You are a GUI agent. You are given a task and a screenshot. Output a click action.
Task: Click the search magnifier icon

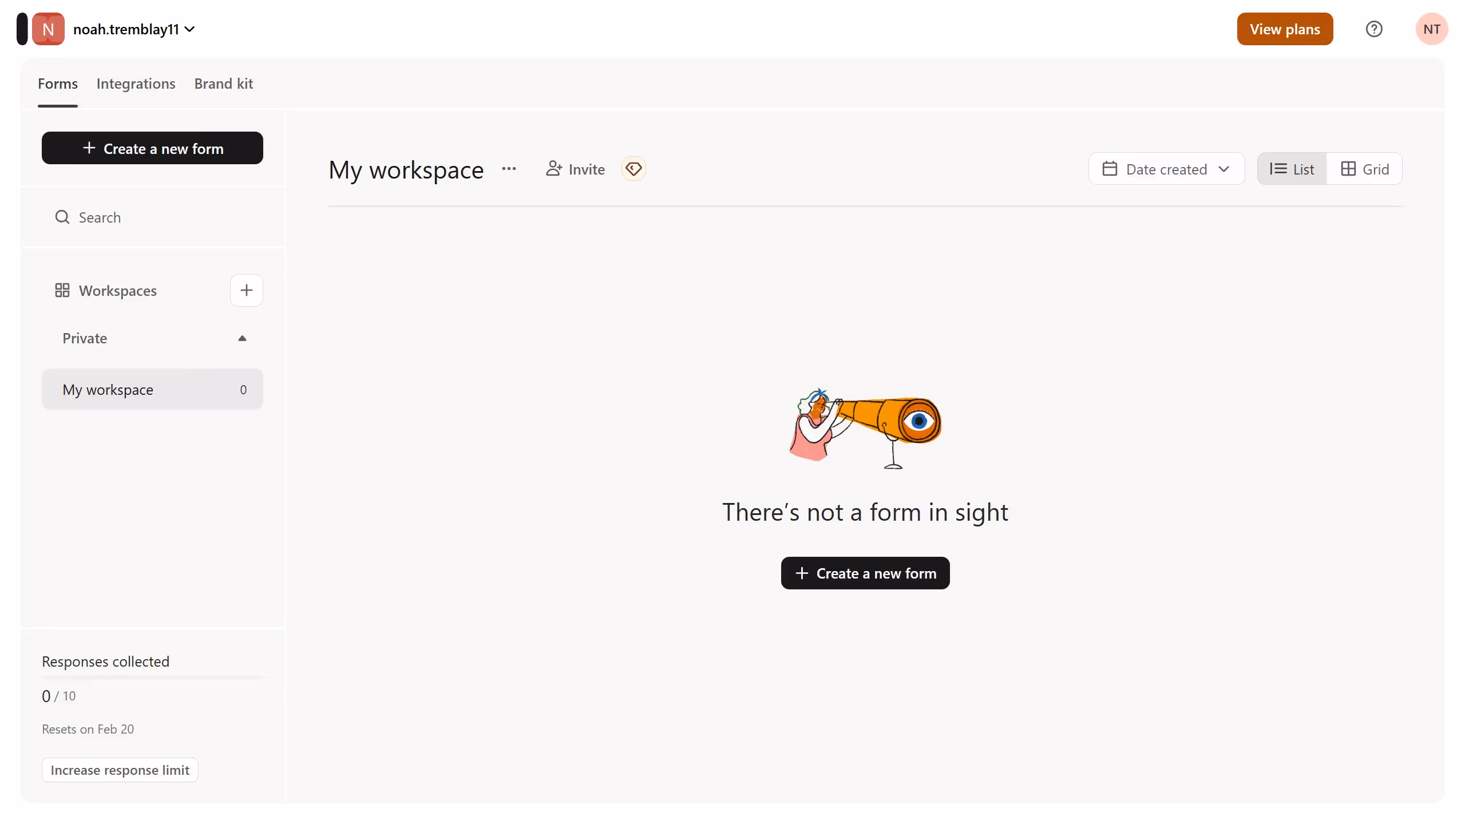pyautogui.click(x=62, y=217)
